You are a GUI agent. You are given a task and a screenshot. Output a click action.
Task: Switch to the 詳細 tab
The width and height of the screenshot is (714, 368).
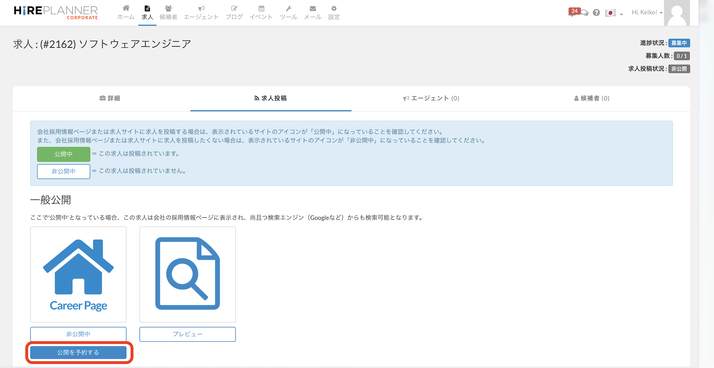pyautogui.click(x=110, y=98)
